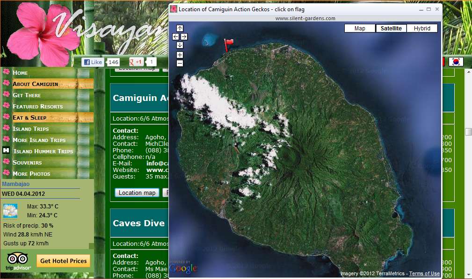The image size is (472, 279).
Task: Pan the map up with the arrow
Action: [x=180, y=28]
